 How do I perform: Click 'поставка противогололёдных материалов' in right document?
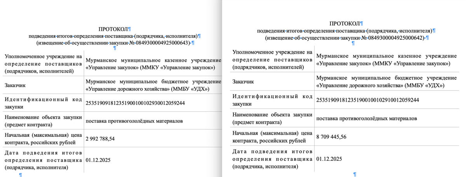click(x=367, y=119)
